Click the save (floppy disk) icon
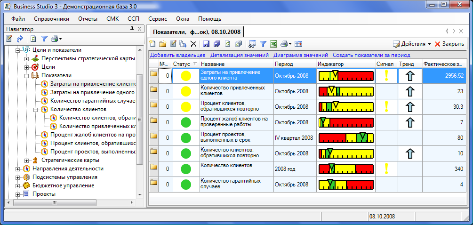 pyautogui.click(x=206, y=44)
